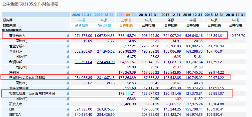This screenshot has width=252, height=117.
Task: Click the revenue value 906,499.80
Action: point(150,36)
